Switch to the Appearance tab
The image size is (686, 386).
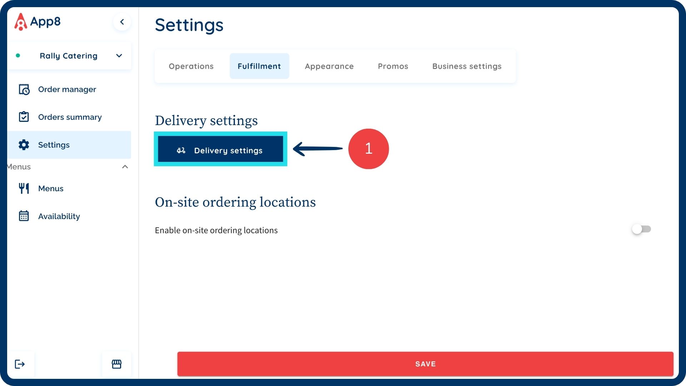(x=329, y=66)
